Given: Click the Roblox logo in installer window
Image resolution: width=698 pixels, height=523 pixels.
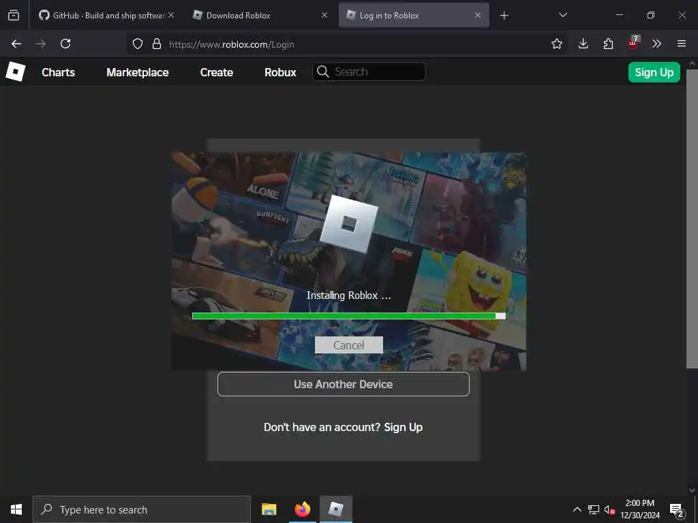Looking at the screenshot, I should pyautogui.click(x=349, y=223).
